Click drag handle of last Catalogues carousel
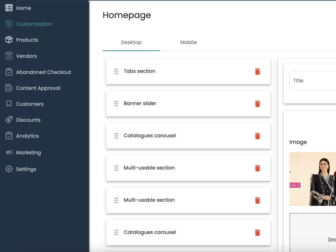The width and height of the screenshot is (336, 252). 116,233
